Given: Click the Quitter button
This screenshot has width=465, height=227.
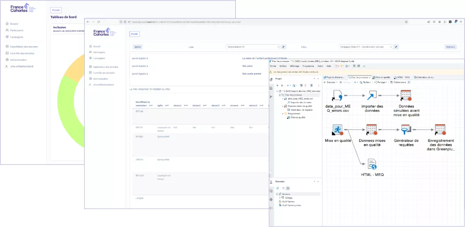Looking at the screenshot, I should [x=138, y=47].
